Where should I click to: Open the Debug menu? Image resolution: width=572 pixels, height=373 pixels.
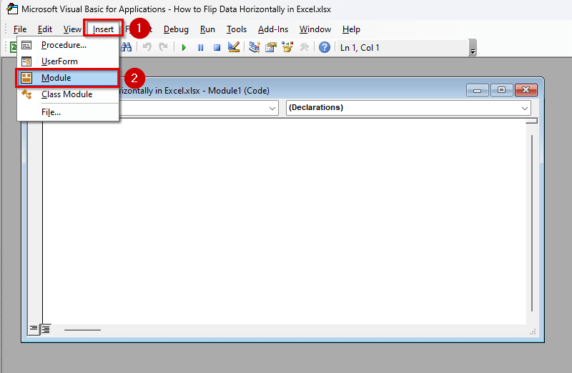[x=176, y=29]
